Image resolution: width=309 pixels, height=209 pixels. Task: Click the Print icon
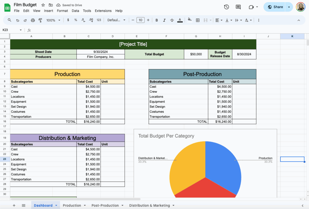33,20
